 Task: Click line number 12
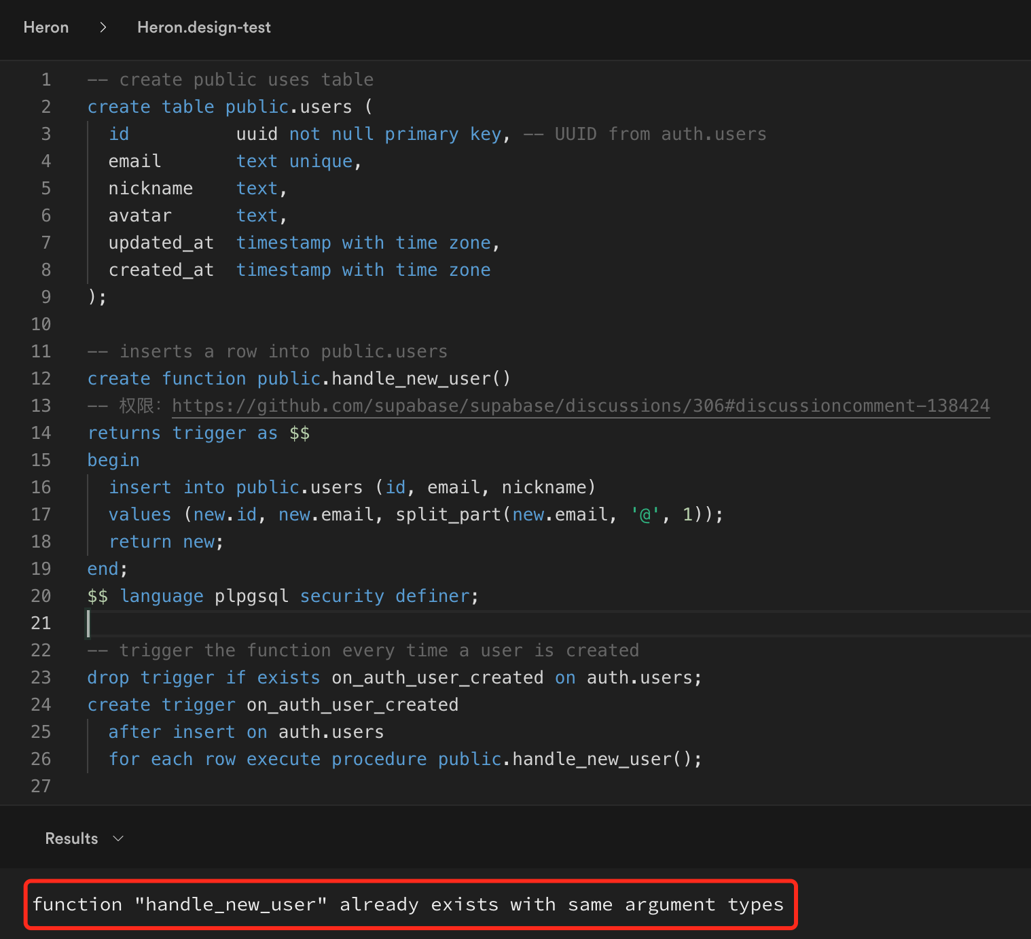41,378
